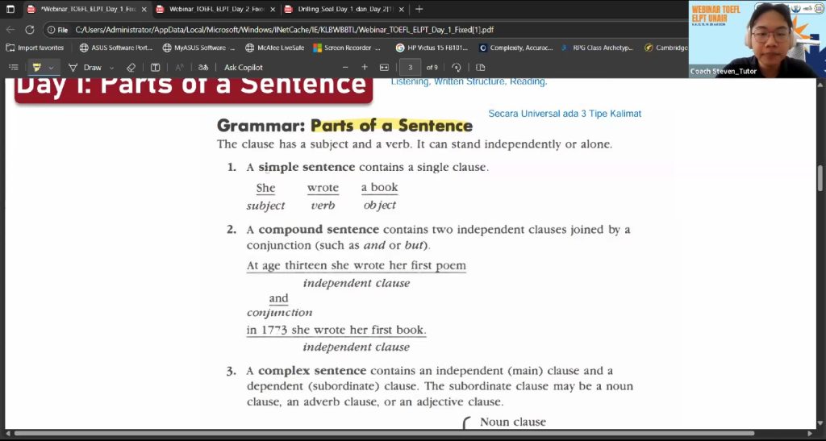Click scrollbar down arrow at bottom right
826x441 pixels.
point(820,424)
